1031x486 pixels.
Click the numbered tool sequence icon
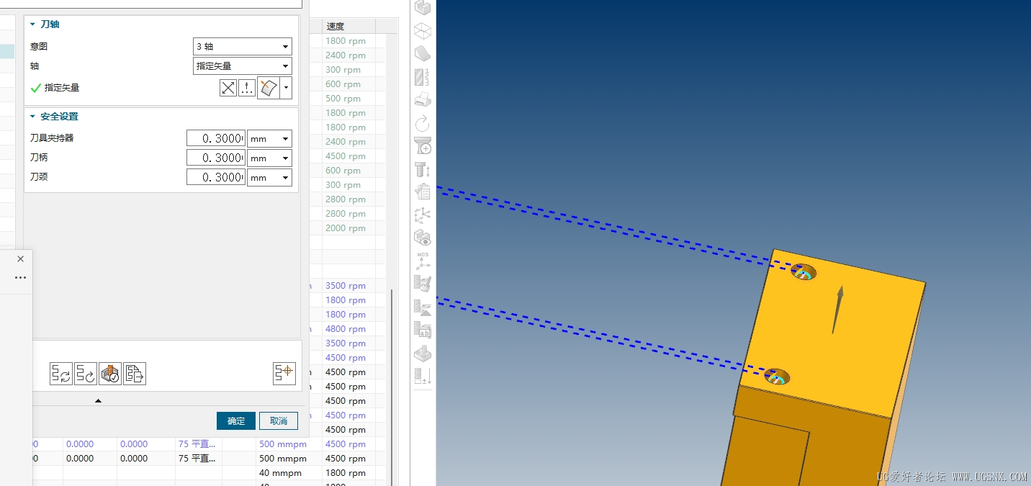pos(423,76)
